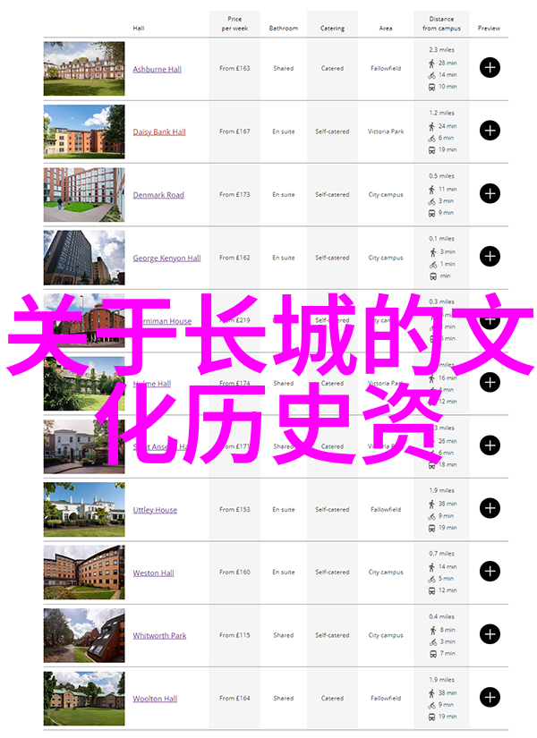The image size is (537, 738).
Task: Open the preview plus icon for Weston Hall
Action: [x=490, y=572]
